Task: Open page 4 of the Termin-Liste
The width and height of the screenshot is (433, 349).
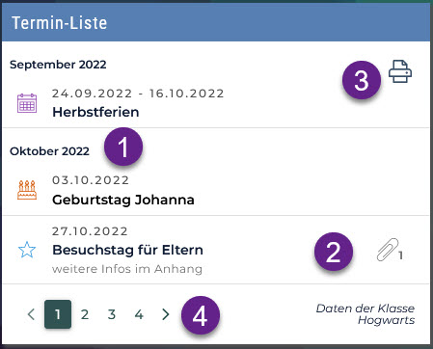Action: (139, 314)
